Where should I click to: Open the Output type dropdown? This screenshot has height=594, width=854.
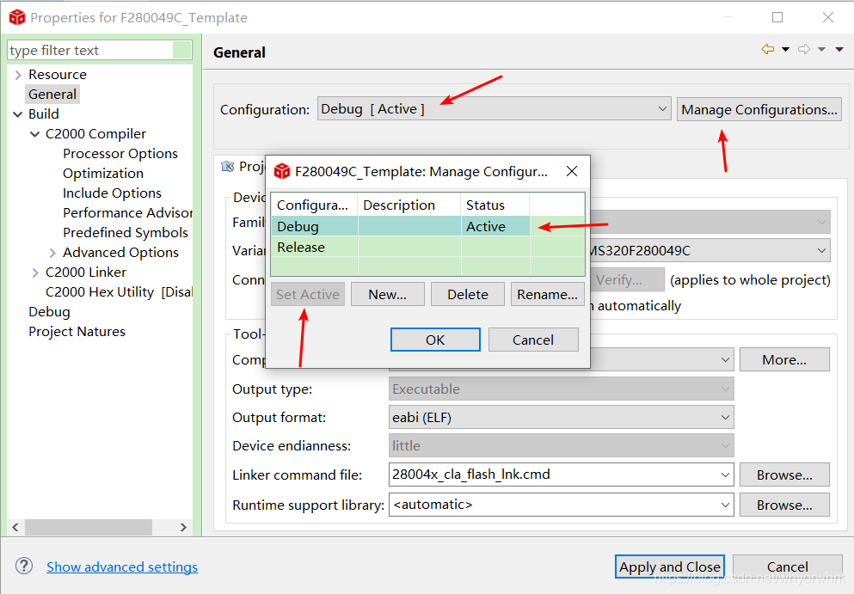point(561,389)
